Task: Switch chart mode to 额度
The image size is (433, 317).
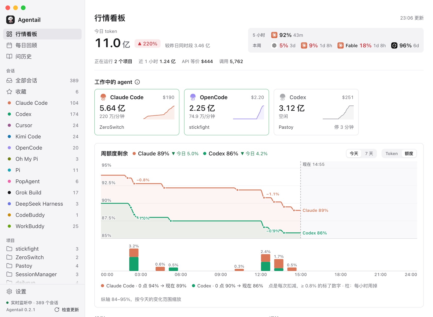Action: [x=409, y=154]
